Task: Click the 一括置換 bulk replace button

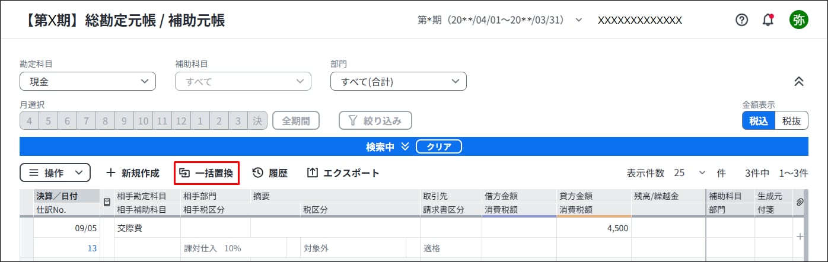Action: (x=207, y=173)
